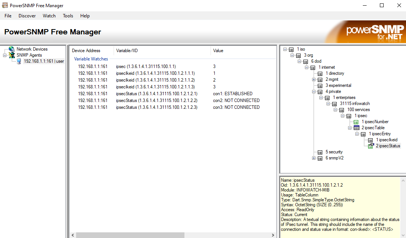The image size is (406, 238).
Task: Click the experimental node icon
Action: [x=320, y=86]
